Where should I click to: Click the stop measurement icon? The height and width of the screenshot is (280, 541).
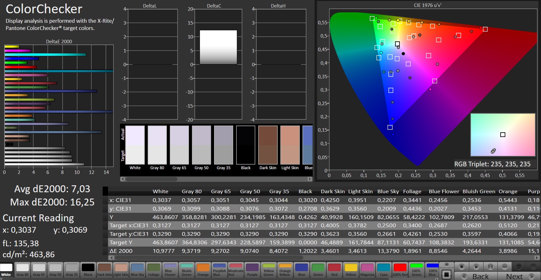[x=461, y=267]
